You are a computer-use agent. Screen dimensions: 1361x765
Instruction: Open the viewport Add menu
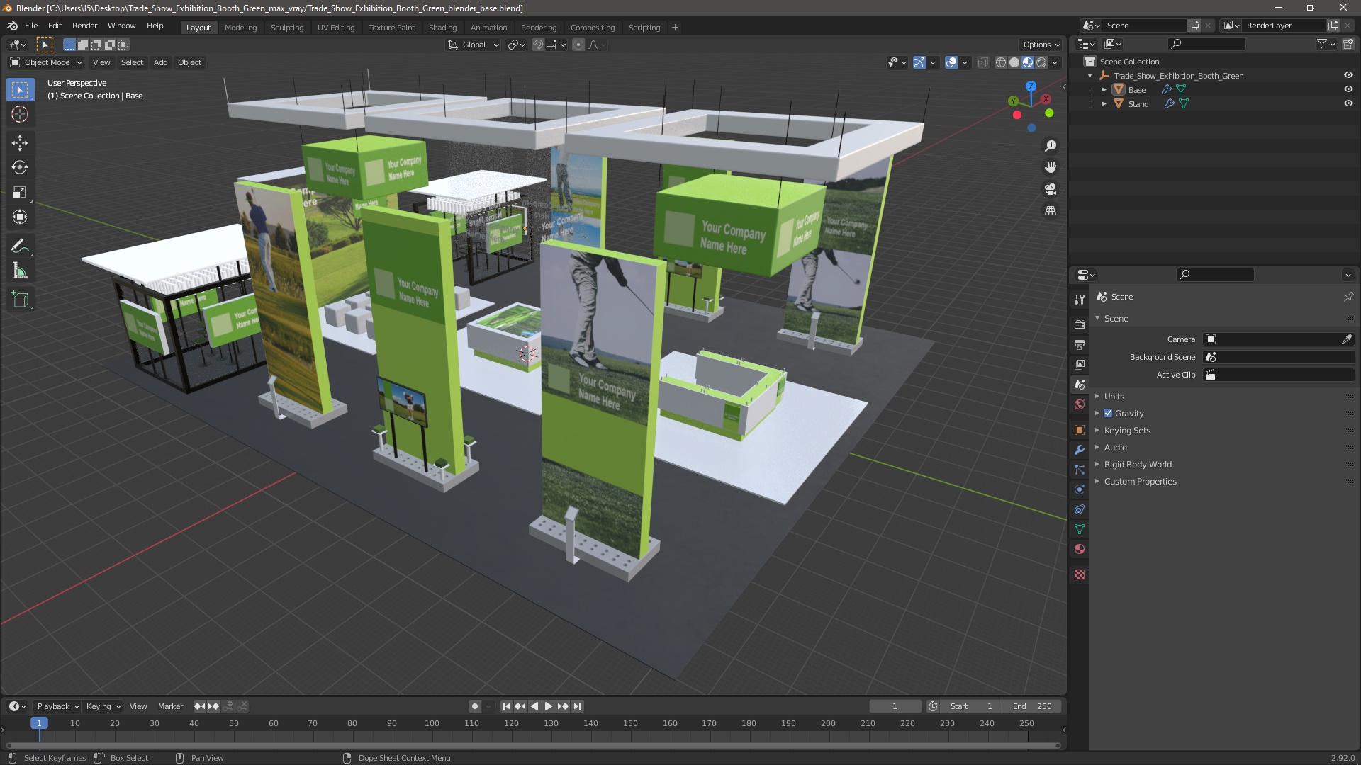(161, 62)
